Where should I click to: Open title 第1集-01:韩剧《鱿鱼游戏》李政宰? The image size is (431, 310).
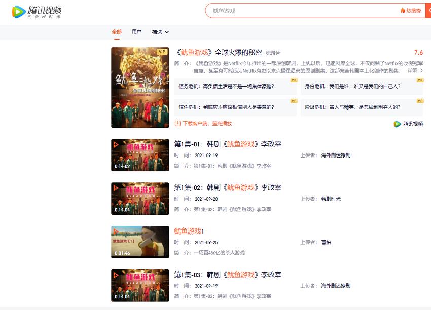pos(228,144)
